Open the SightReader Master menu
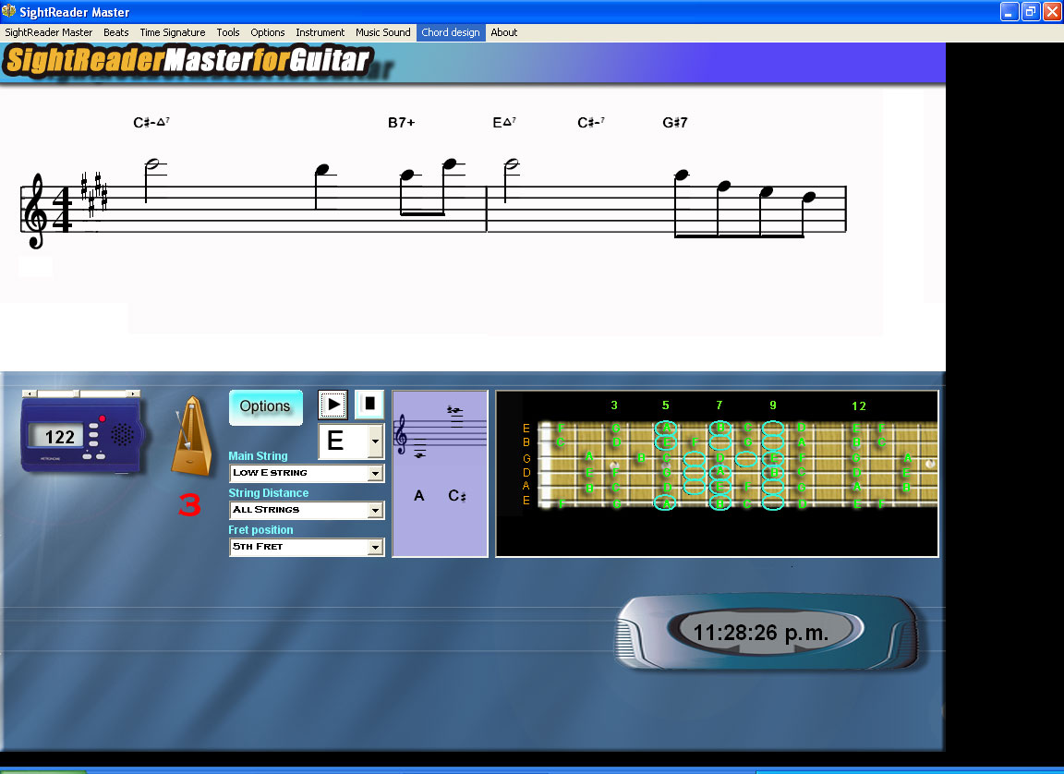This screenshot has width=1064, height=774. click(x=48, y=32)
